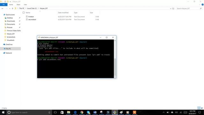Open the Share ribbon tab
This screenshot has height=115, width=204.
18,4
